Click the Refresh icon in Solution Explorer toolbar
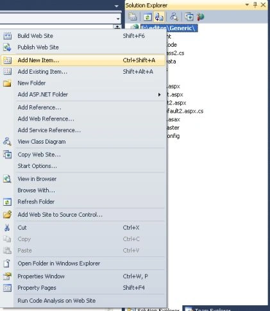 [148, 17]
